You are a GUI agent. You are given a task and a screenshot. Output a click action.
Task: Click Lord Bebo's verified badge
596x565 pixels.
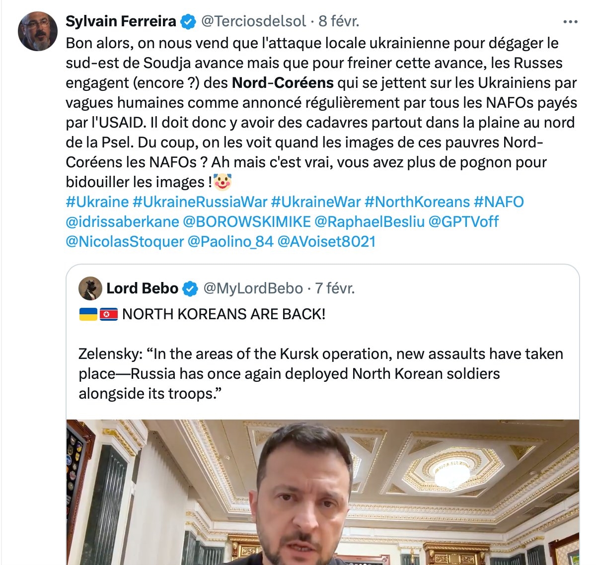(190, 288)
